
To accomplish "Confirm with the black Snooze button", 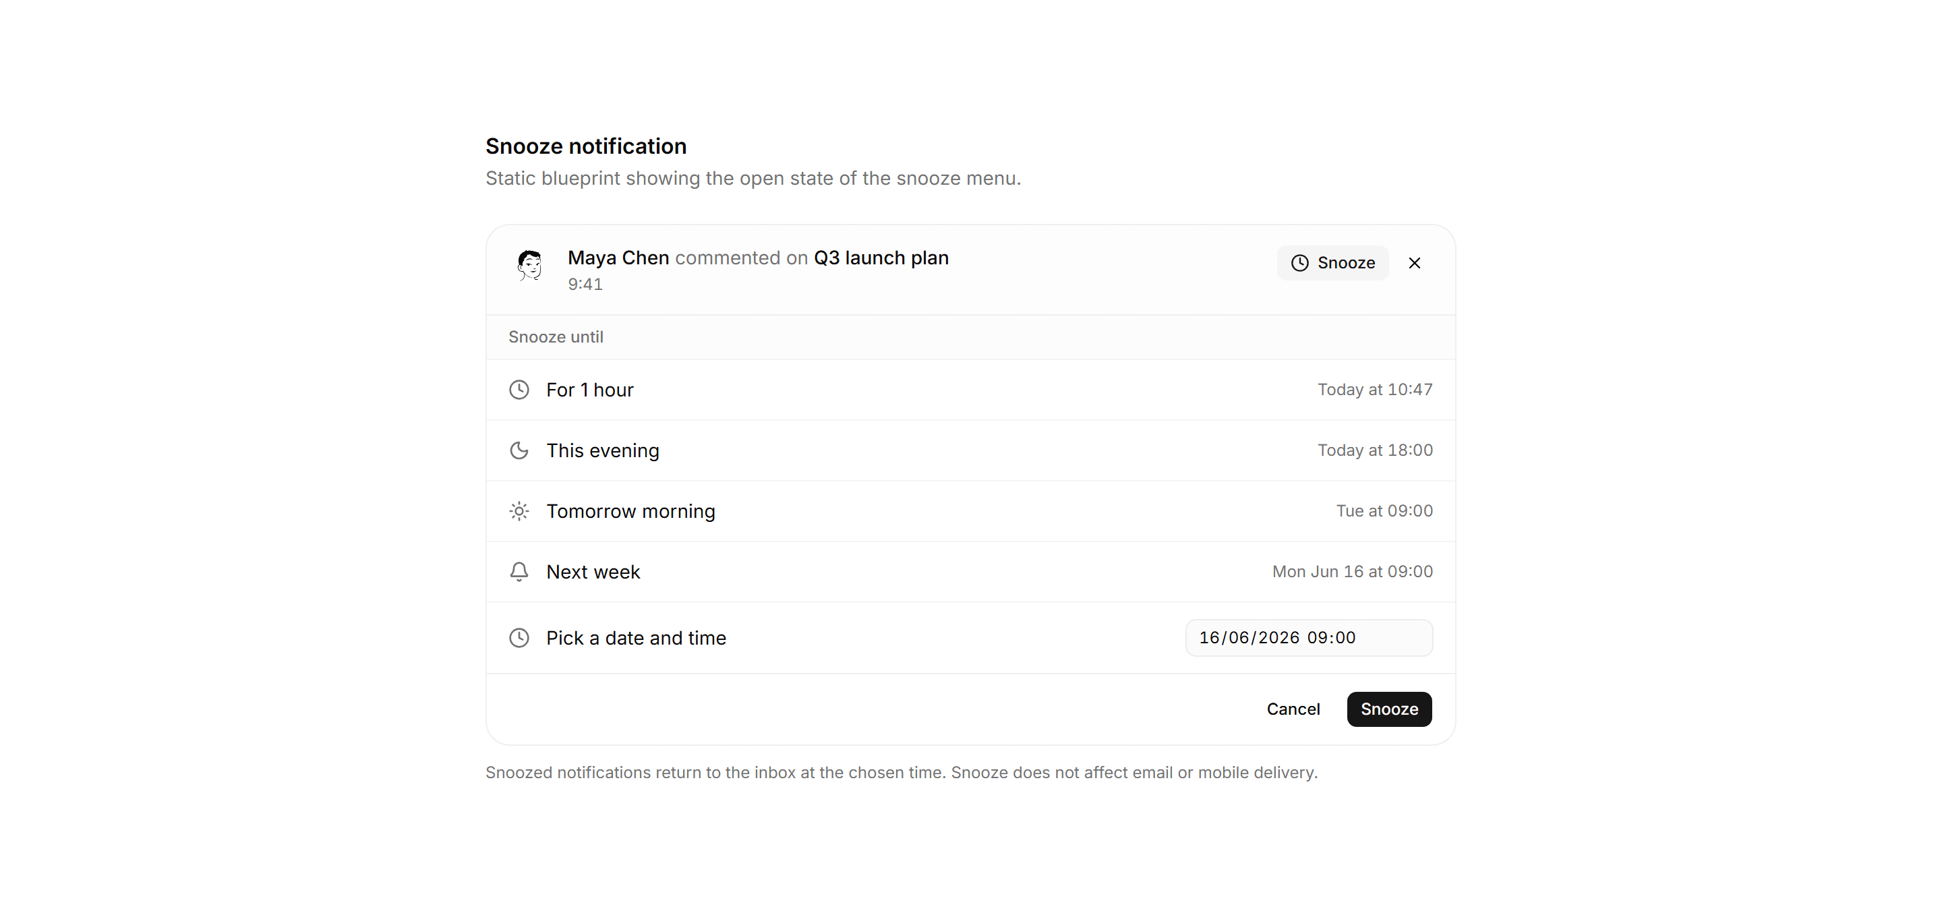I will coord(1388,709).
